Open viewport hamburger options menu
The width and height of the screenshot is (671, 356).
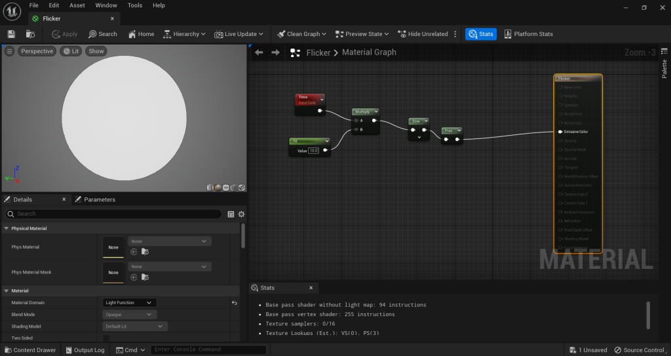[10, 51]
